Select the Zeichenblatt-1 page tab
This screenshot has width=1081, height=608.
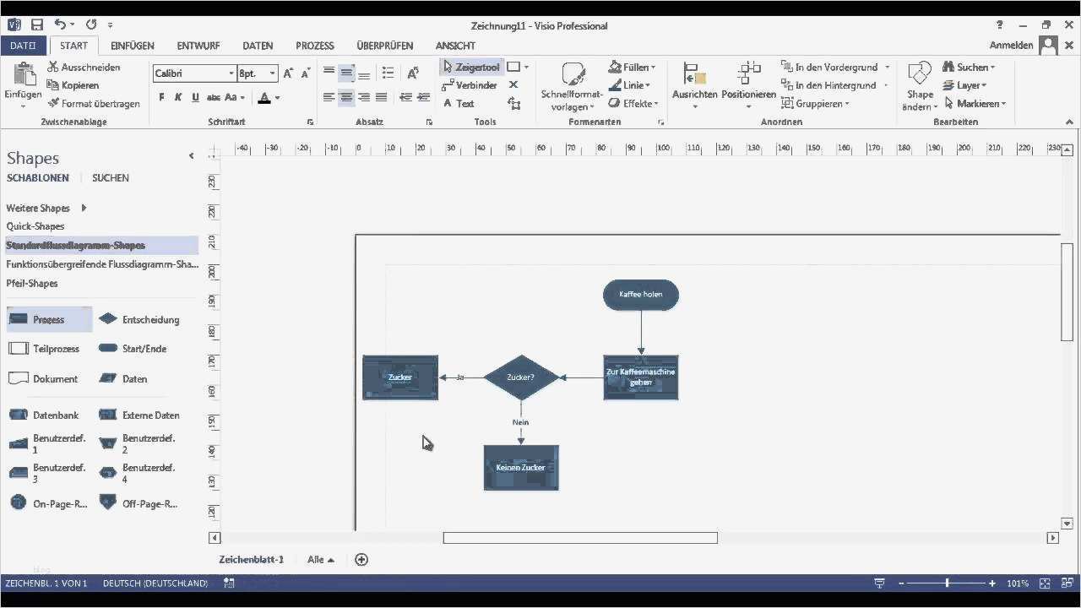coord(252,559)
